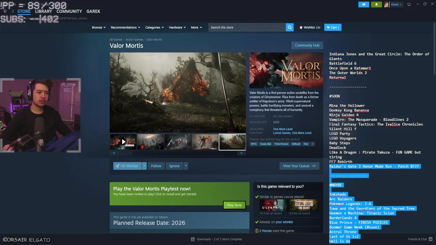Click the First-Person tag
Viewport: 436px width, 245px height.
pos(281,144)
